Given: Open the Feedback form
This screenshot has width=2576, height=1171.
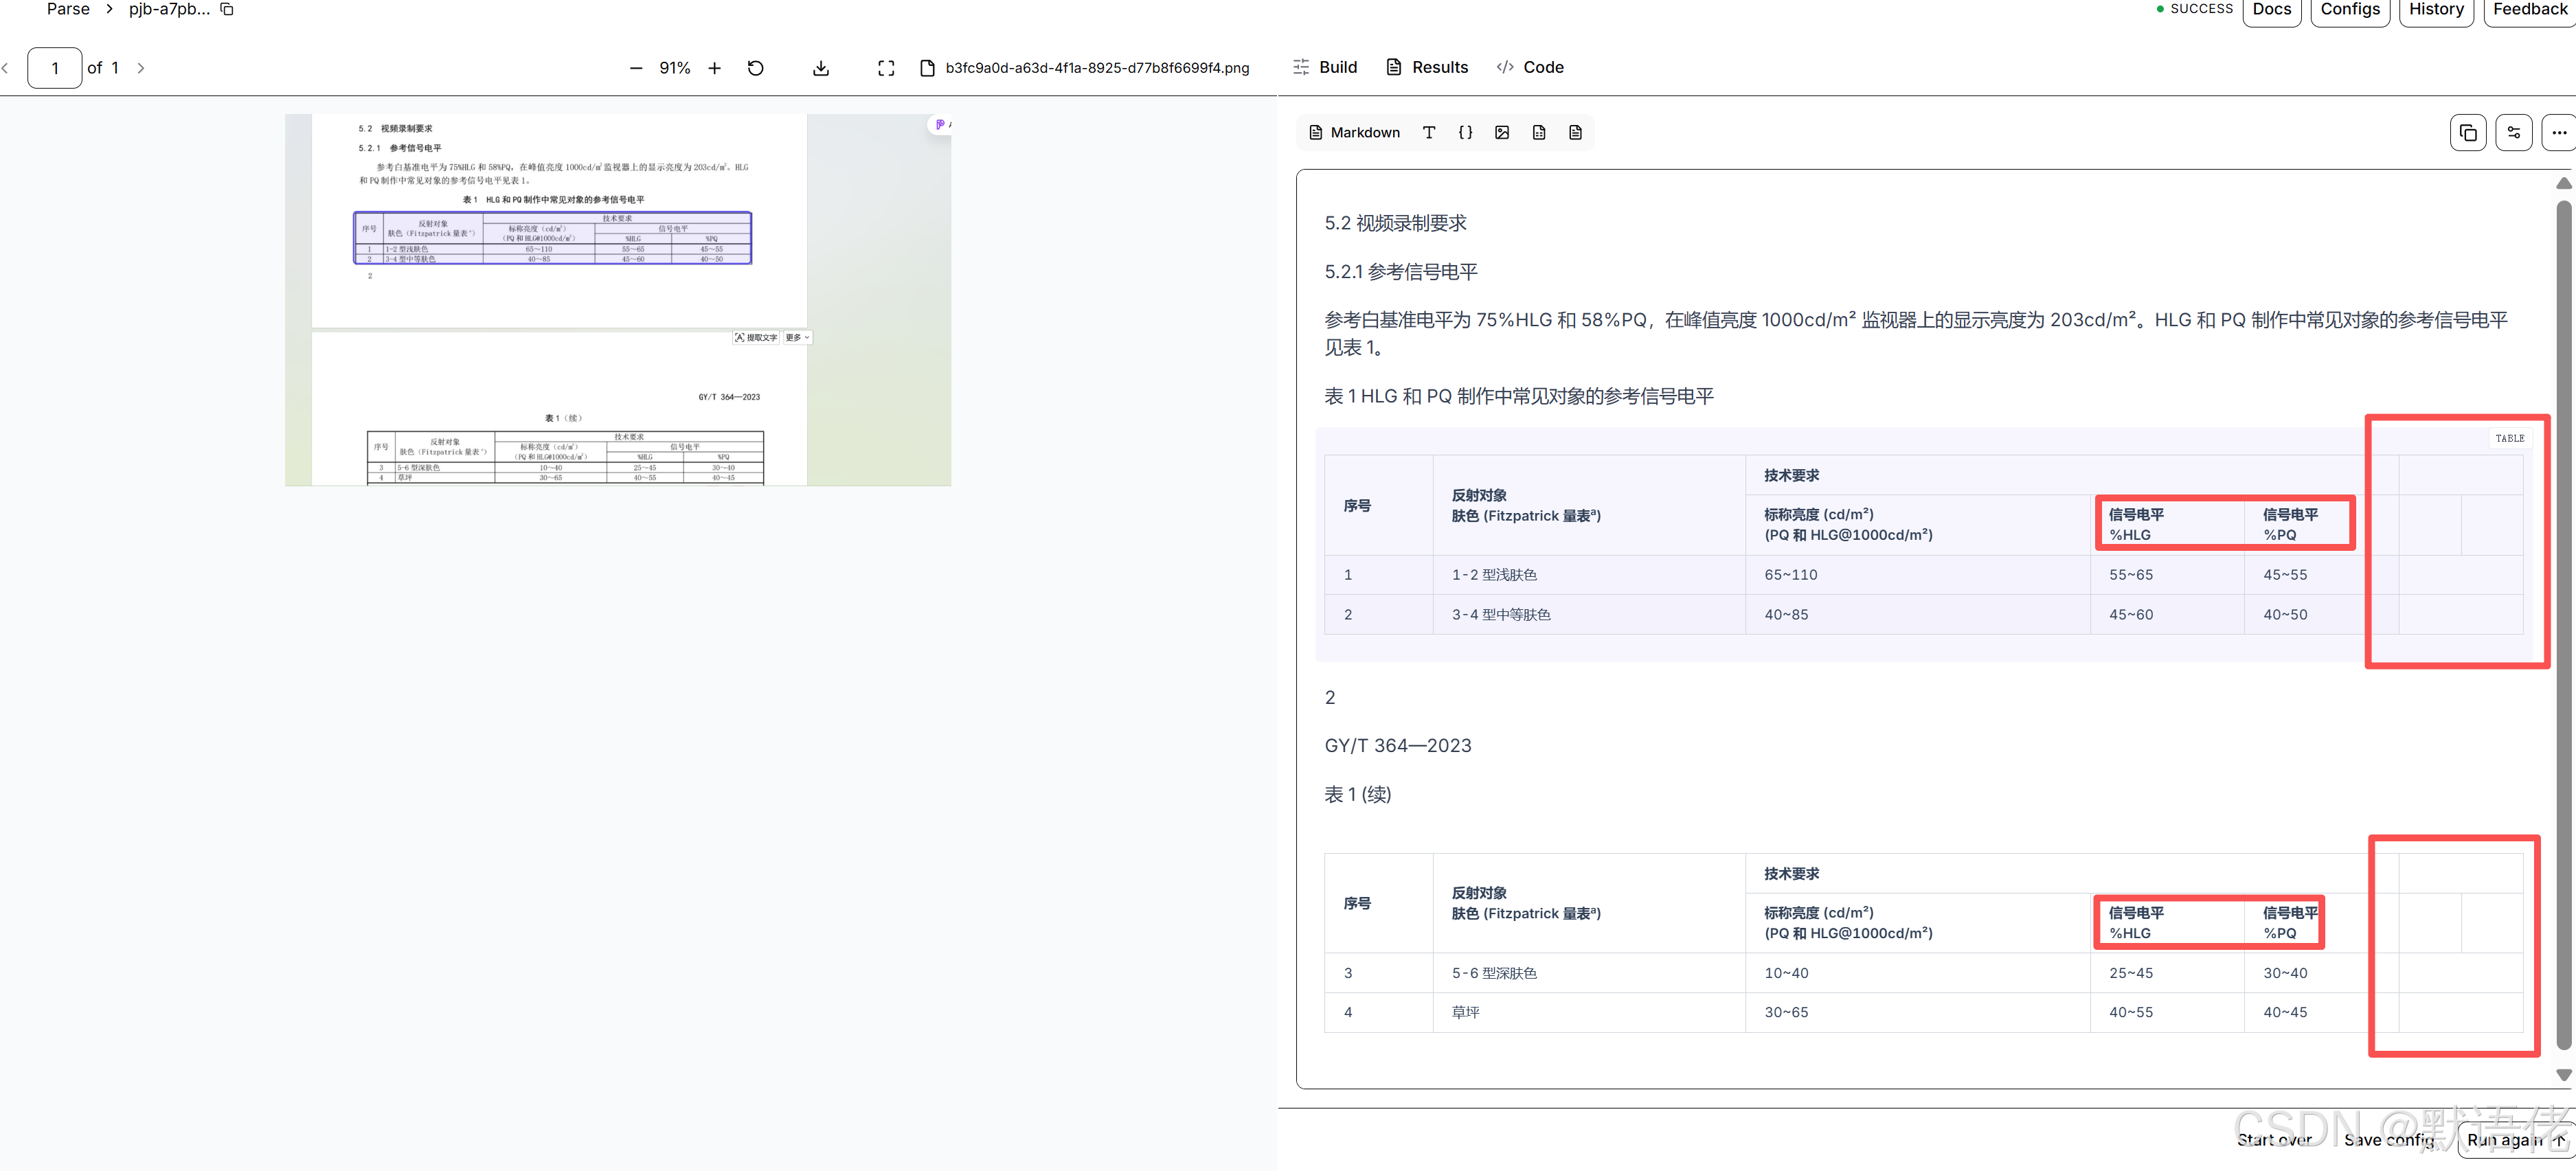Looking at the screenshot, I should point(2530,10).
